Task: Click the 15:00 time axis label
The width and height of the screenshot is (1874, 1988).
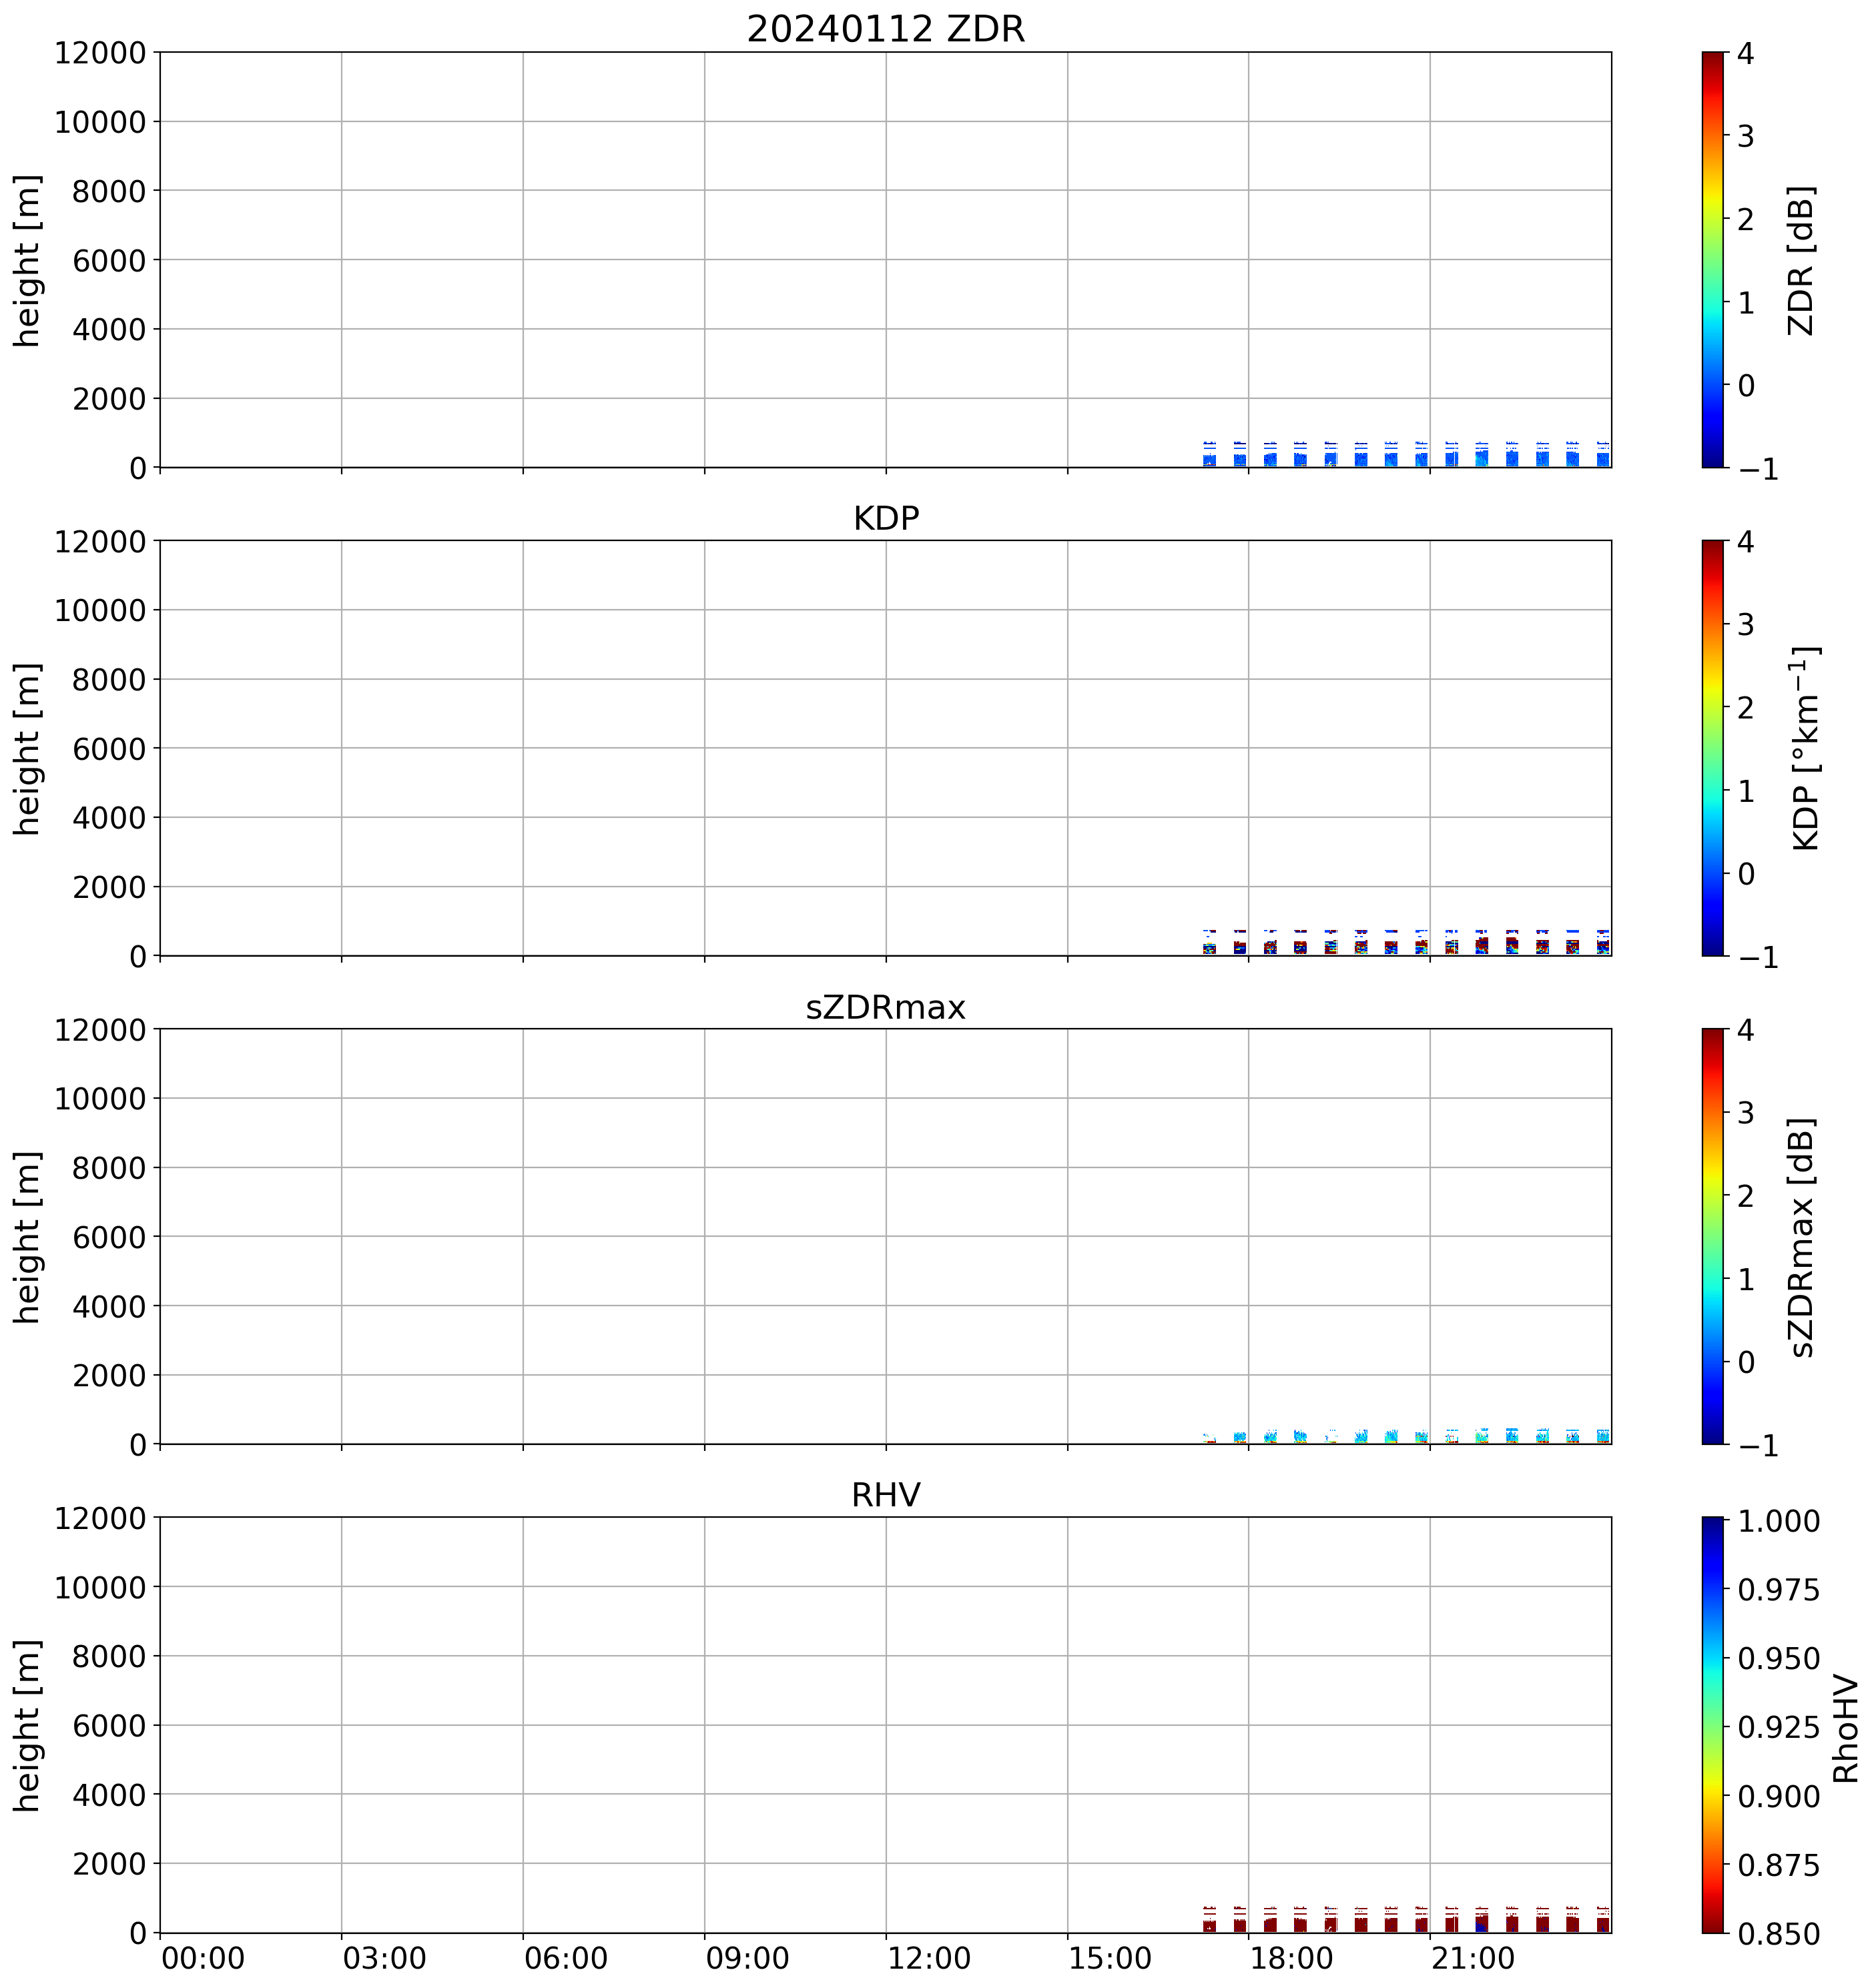Action: click(x=1110, y=1959)
